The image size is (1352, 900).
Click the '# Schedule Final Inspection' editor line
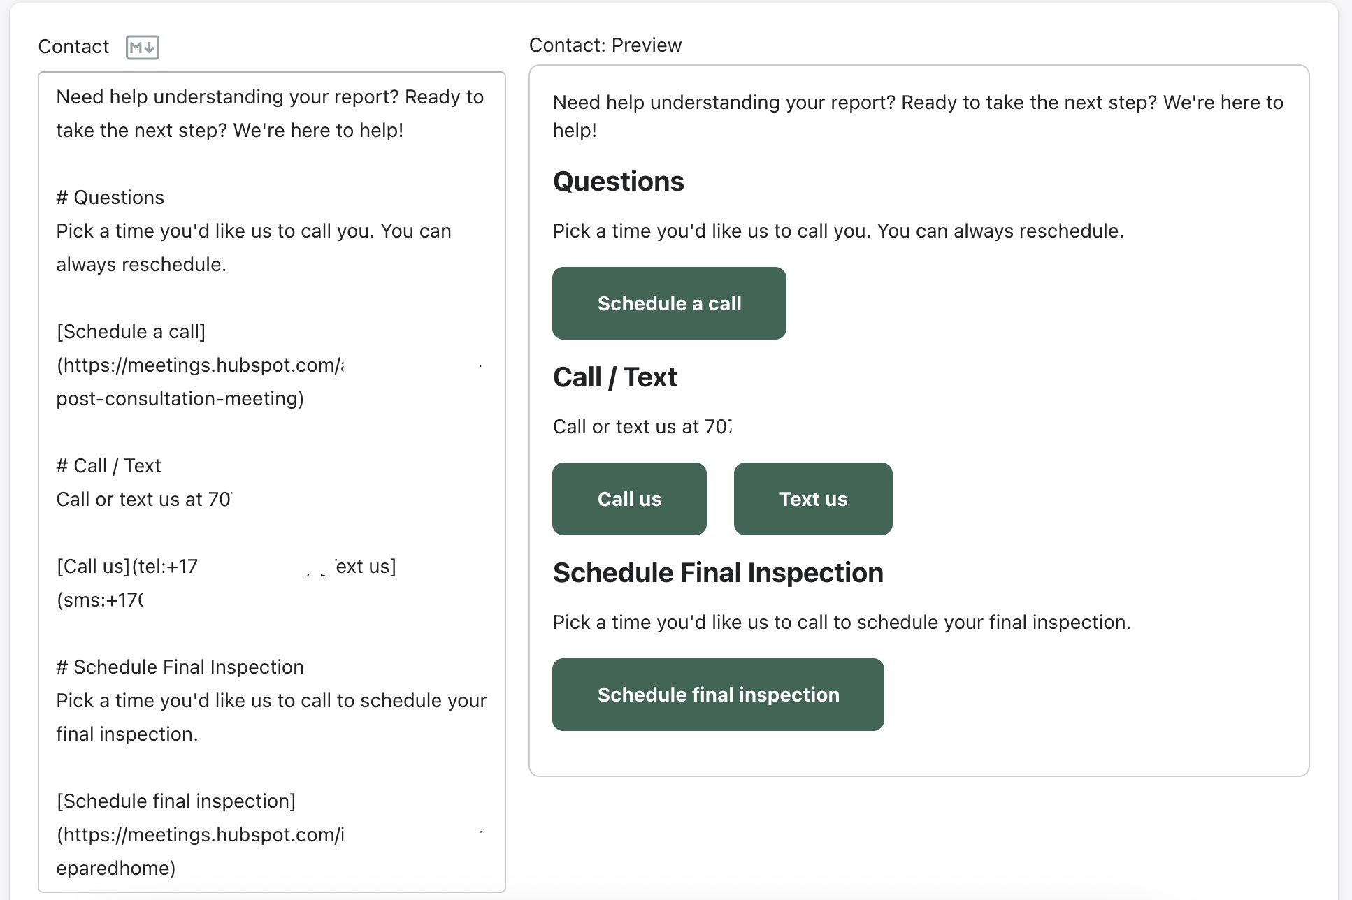coord(180,667)
